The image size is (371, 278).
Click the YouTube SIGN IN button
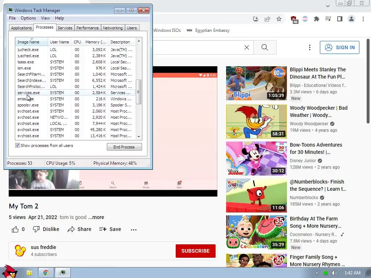pos(339,47)
